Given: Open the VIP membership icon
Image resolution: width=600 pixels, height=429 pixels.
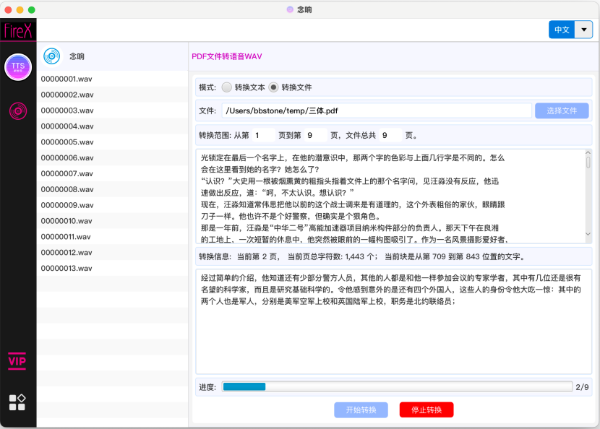Looking at the screenshot, I should 17,361.
